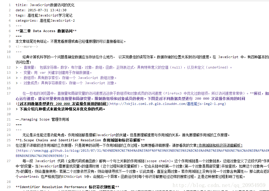This screenshot has width=269, height=191.
Task: Click the tags line '高性能JavaScript学习笔记'
Action: point(50,15)
